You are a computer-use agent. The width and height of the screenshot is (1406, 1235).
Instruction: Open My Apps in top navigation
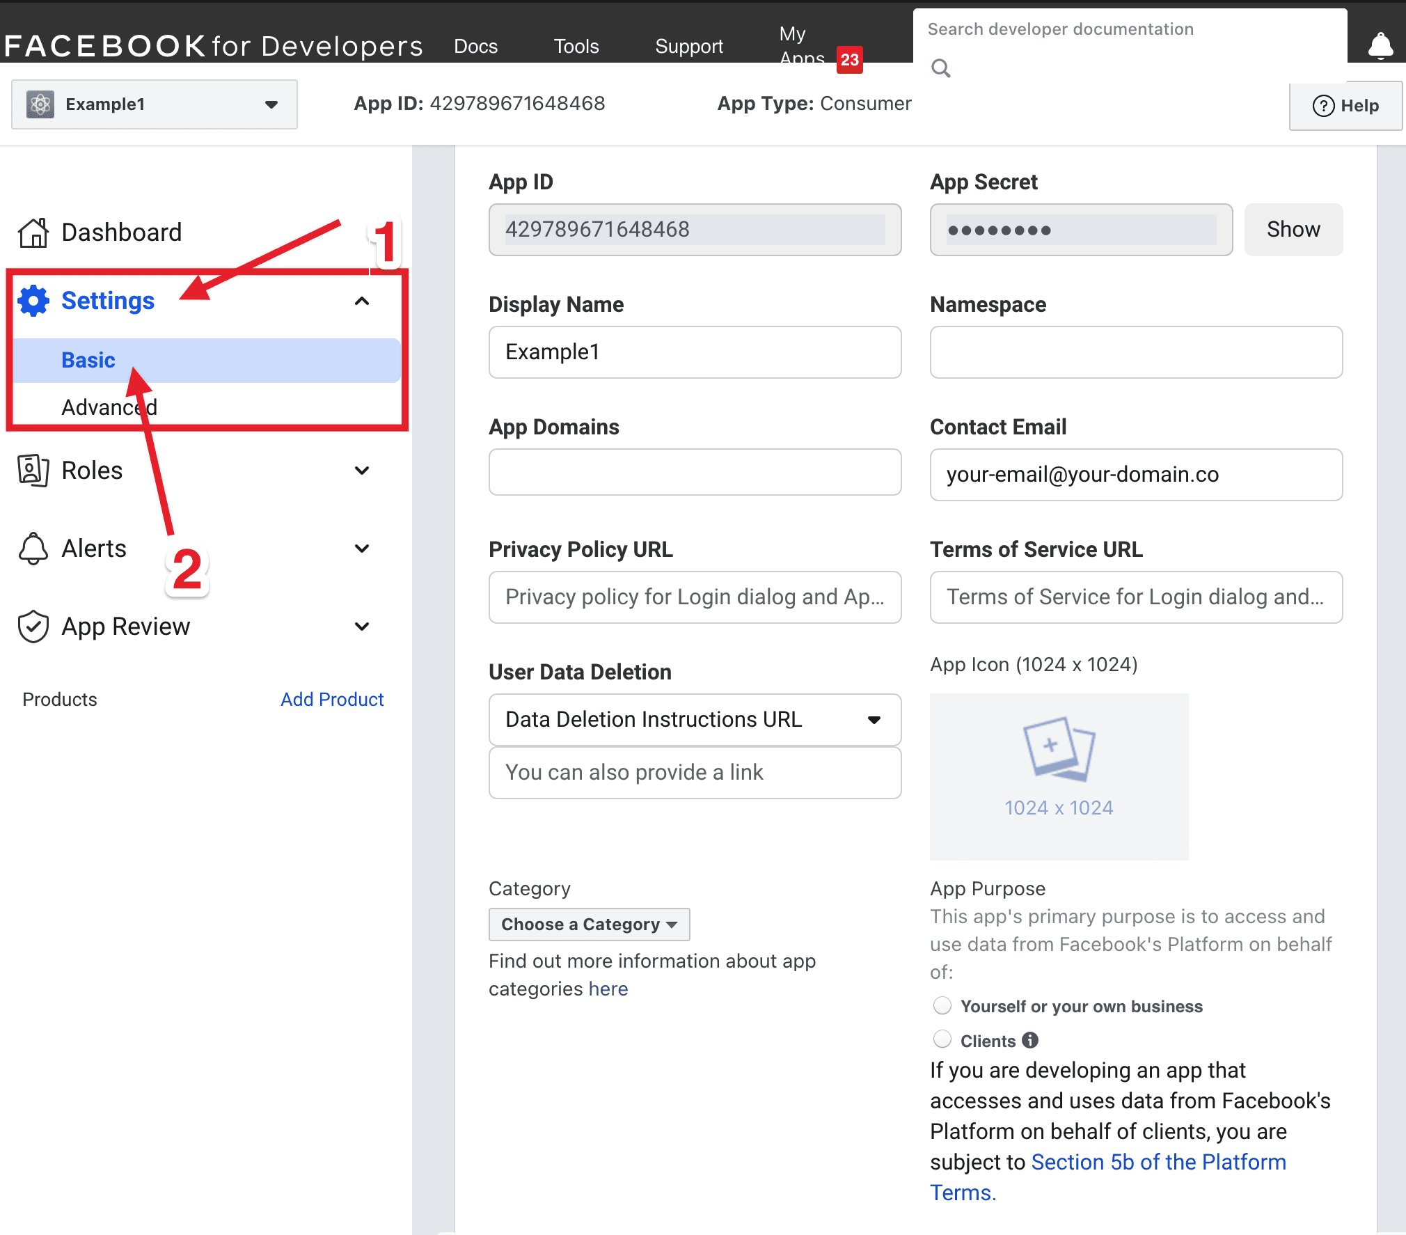coord(801,45)
